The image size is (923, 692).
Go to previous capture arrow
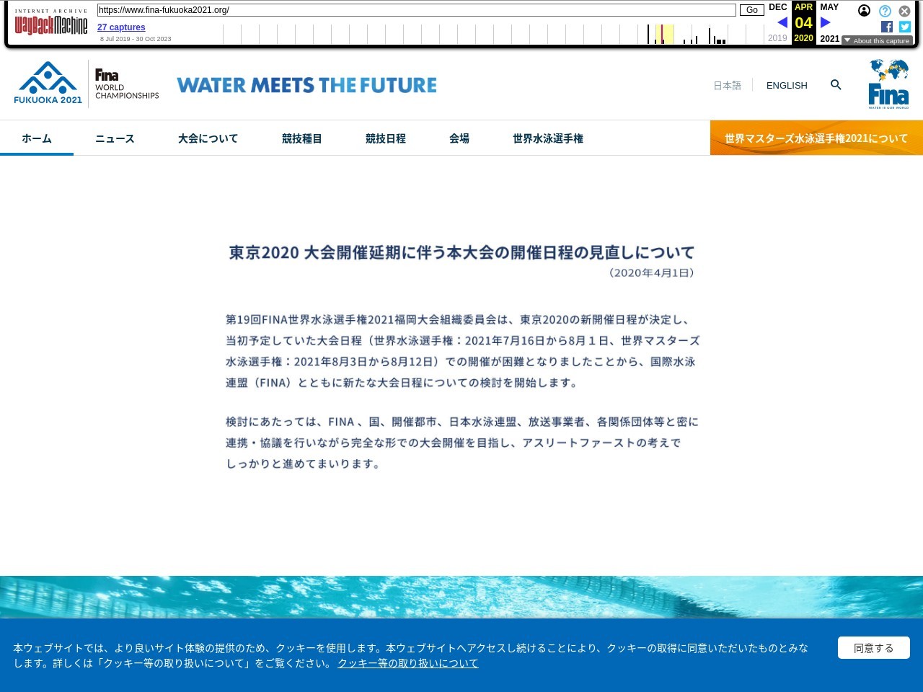tap(782, 22)
